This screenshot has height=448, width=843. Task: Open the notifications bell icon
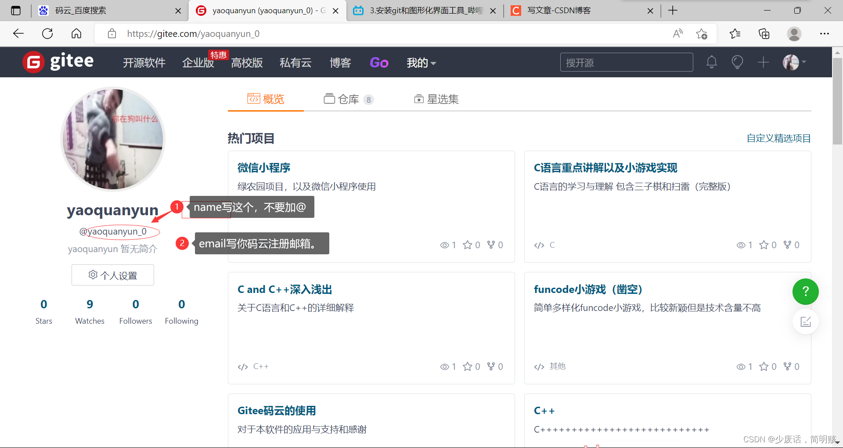[712, 62]
